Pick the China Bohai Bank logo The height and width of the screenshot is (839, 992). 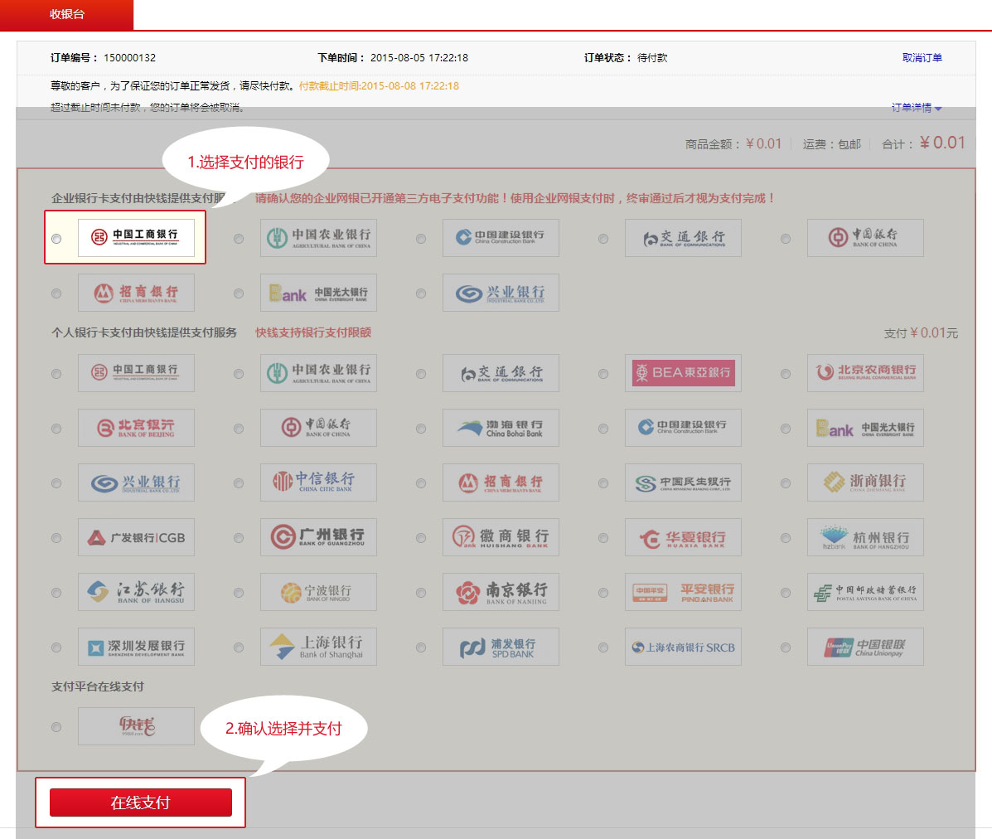tap(501, 428)
